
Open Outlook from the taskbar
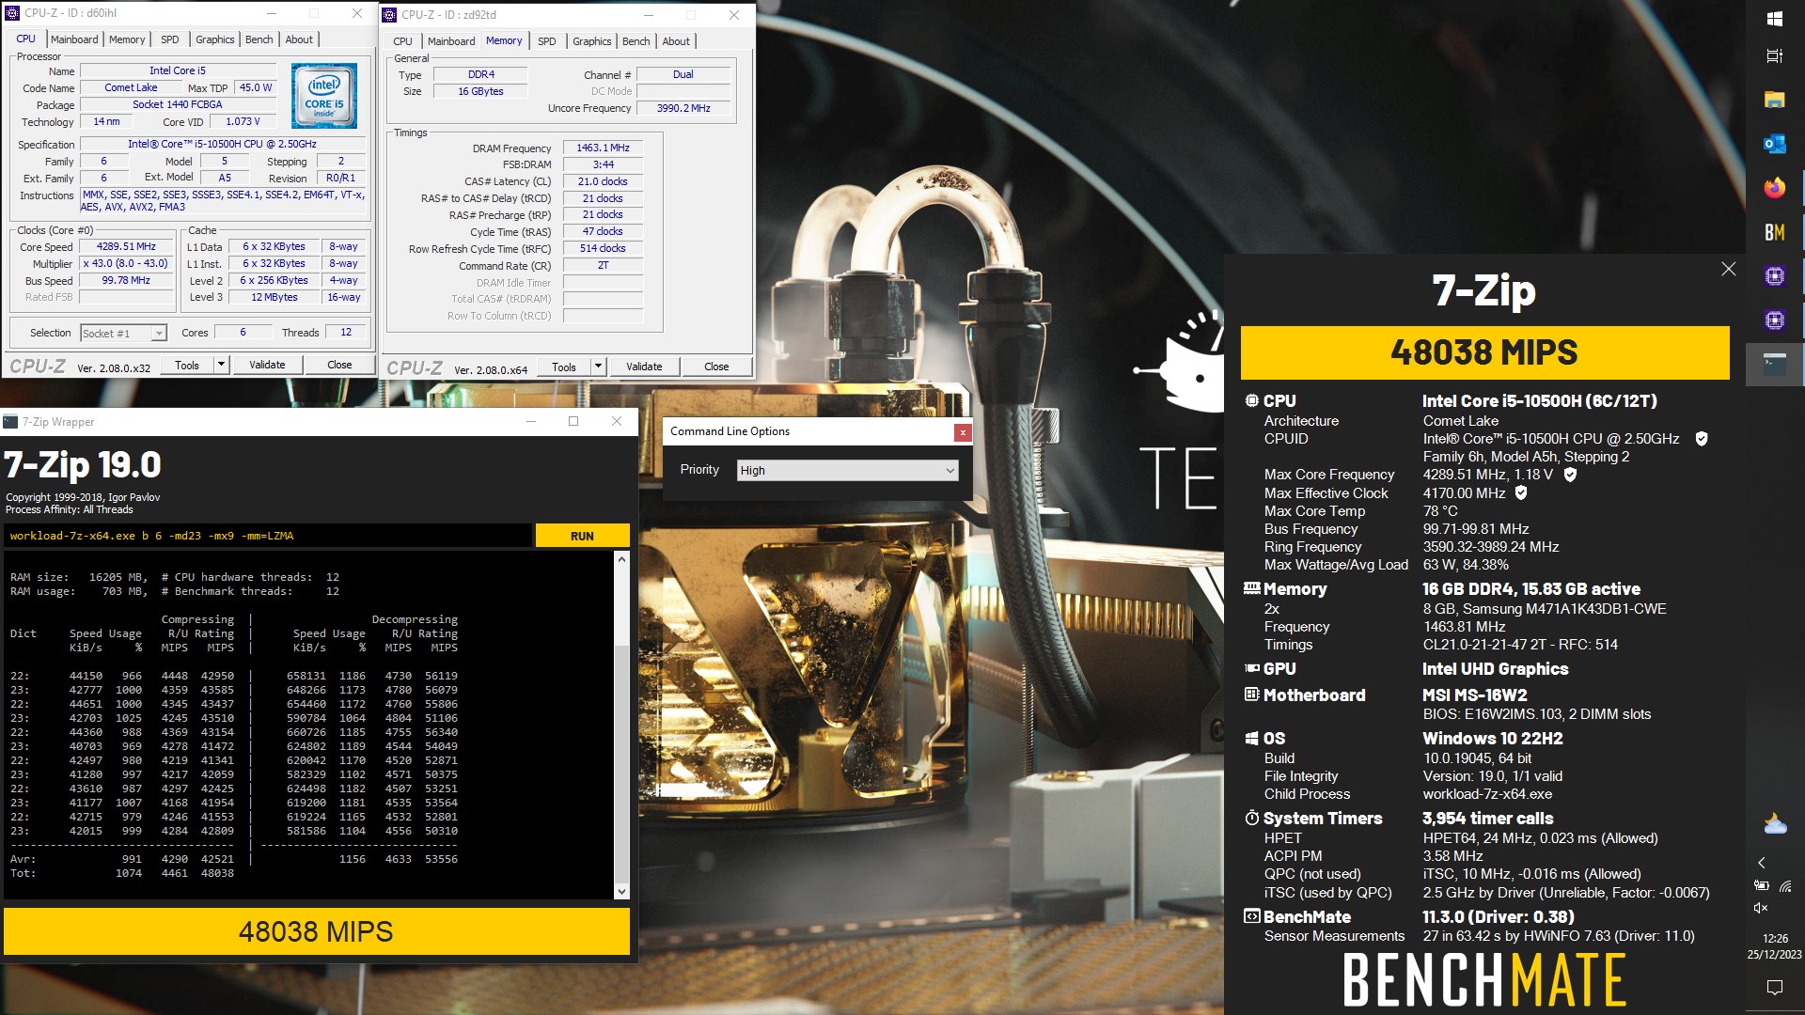pos(1775,144)
